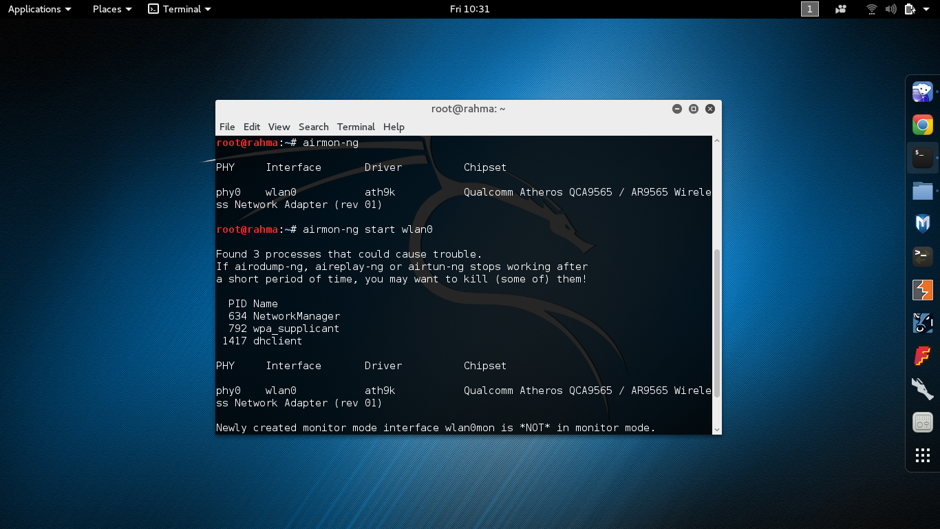The image size is (940, 529).
Task: Launch BeEF from the blue bull icon
Action: (x=922, y=323)
